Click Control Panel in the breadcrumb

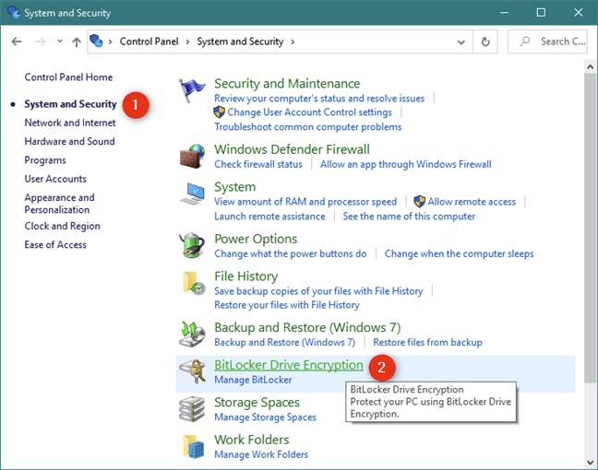click(149, 41)
